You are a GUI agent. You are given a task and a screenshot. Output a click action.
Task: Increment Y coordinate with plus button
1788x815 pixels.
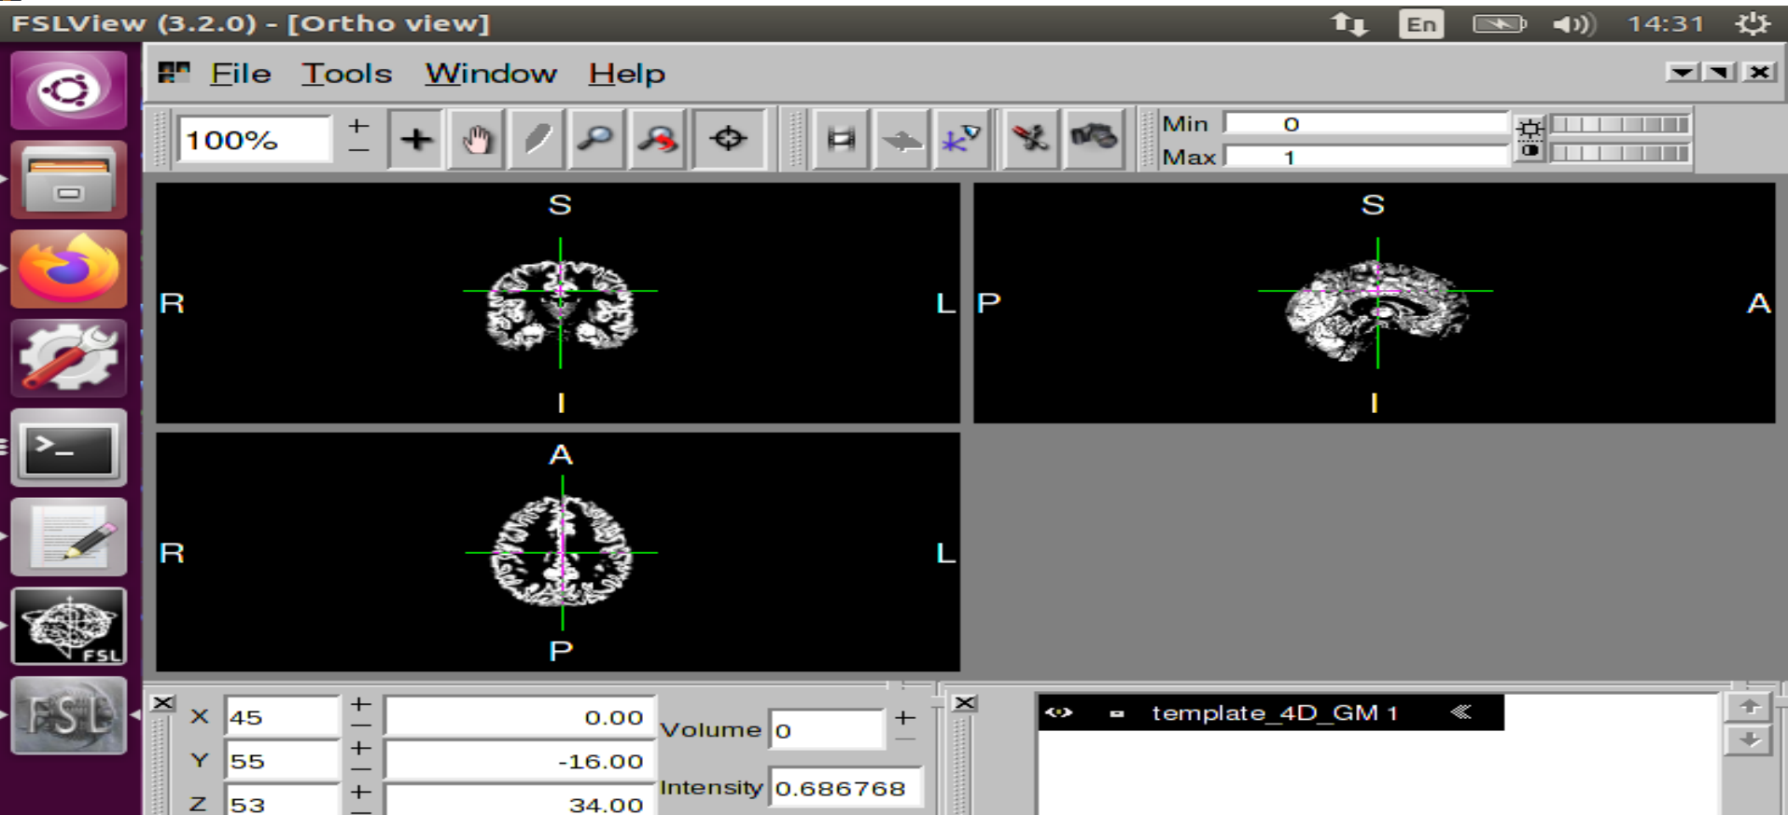[361, 749]
